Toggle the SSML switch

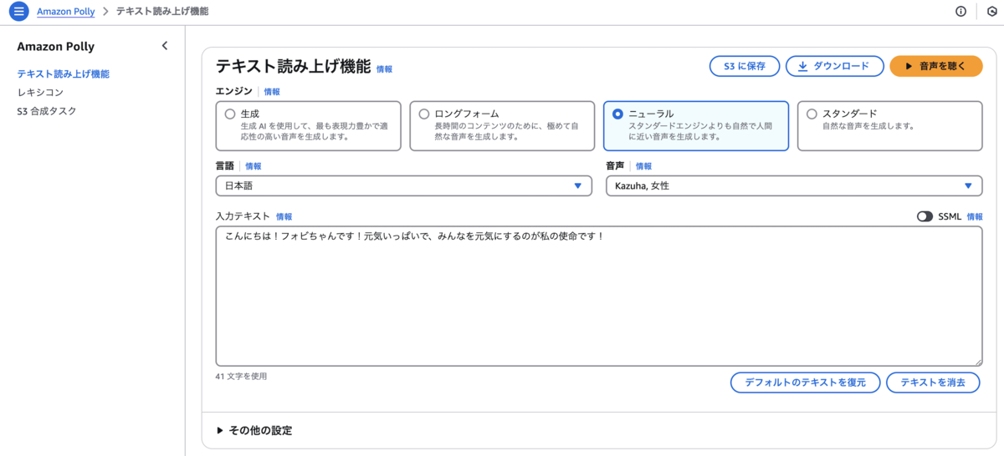click(925, 216)
